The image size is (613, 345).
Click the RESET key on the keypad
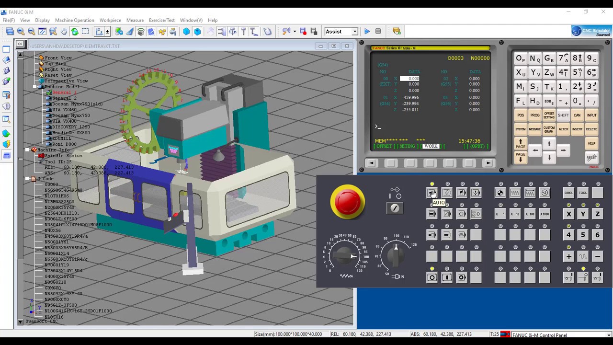click(591, 158)
